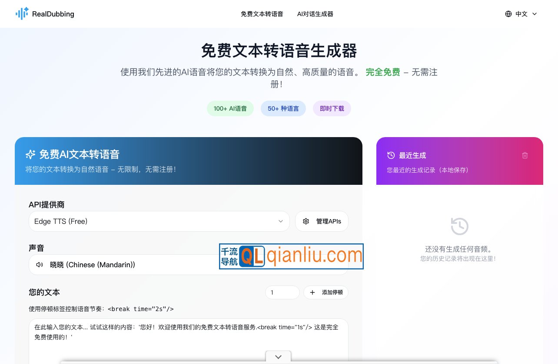This screenshot has width=558, height=364.
Task: Click the plus icon for 添加停顿
Action: [x=312, y=292]
